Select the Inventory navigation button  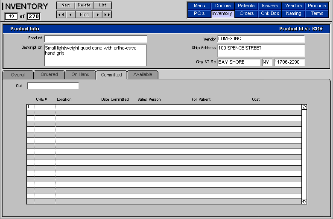[x=223, y=14]
